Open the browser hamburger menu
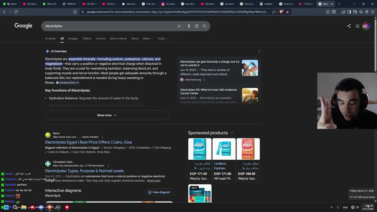The height and width of the screenshot is (212, 377). (373, 12)
